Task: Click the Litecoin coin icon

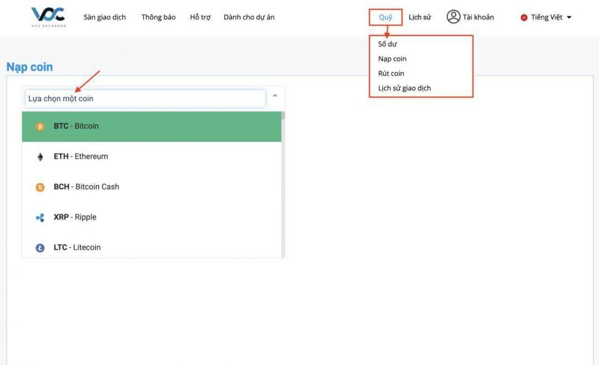Action: 40,248
